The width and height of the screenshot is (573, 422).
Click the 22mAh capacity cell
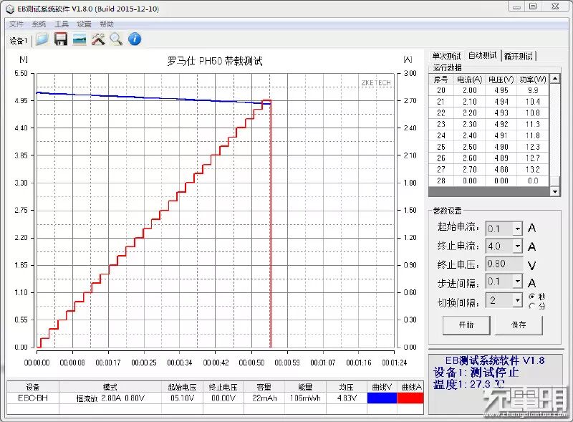coord(264,398)
